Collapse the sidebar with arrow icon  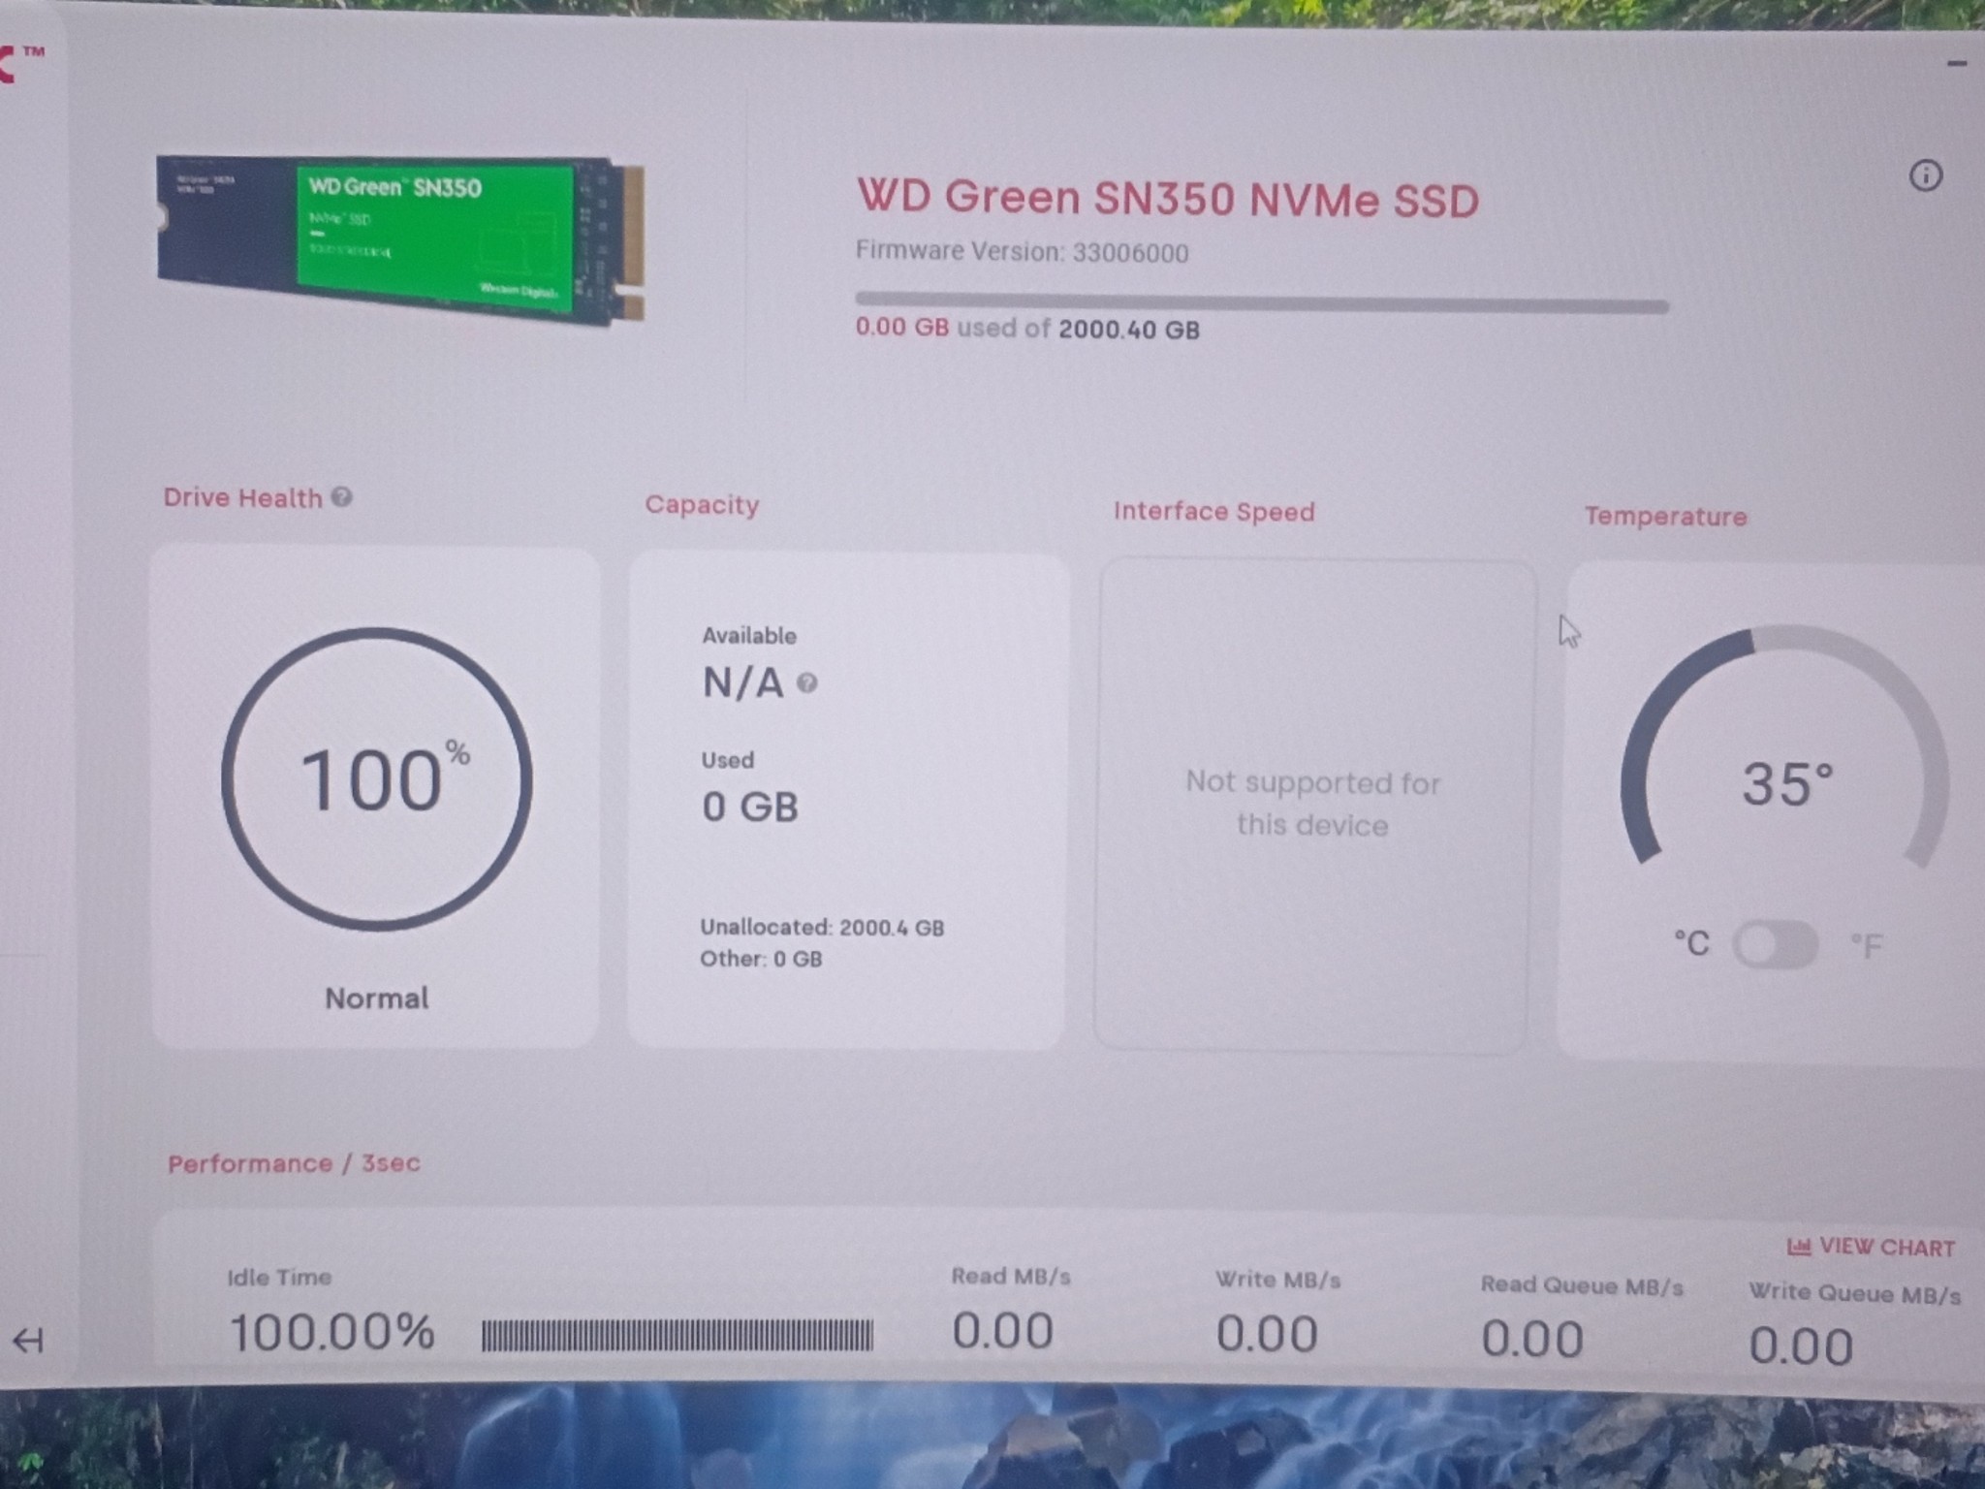pos(28,1341)
